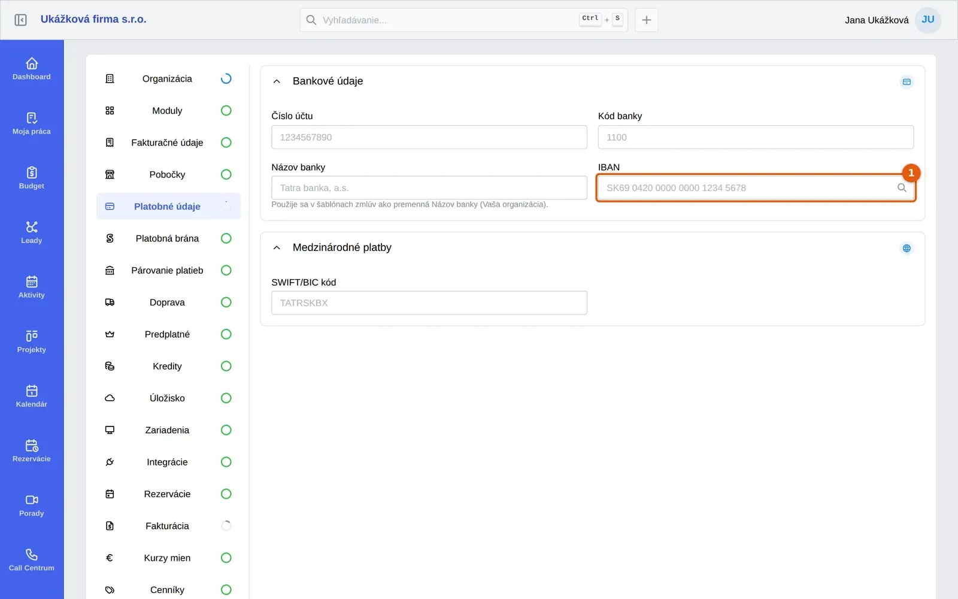Click the magnifier icon in the IBAN field
Screen dimensions: 958x599
(x=902, y=187)
